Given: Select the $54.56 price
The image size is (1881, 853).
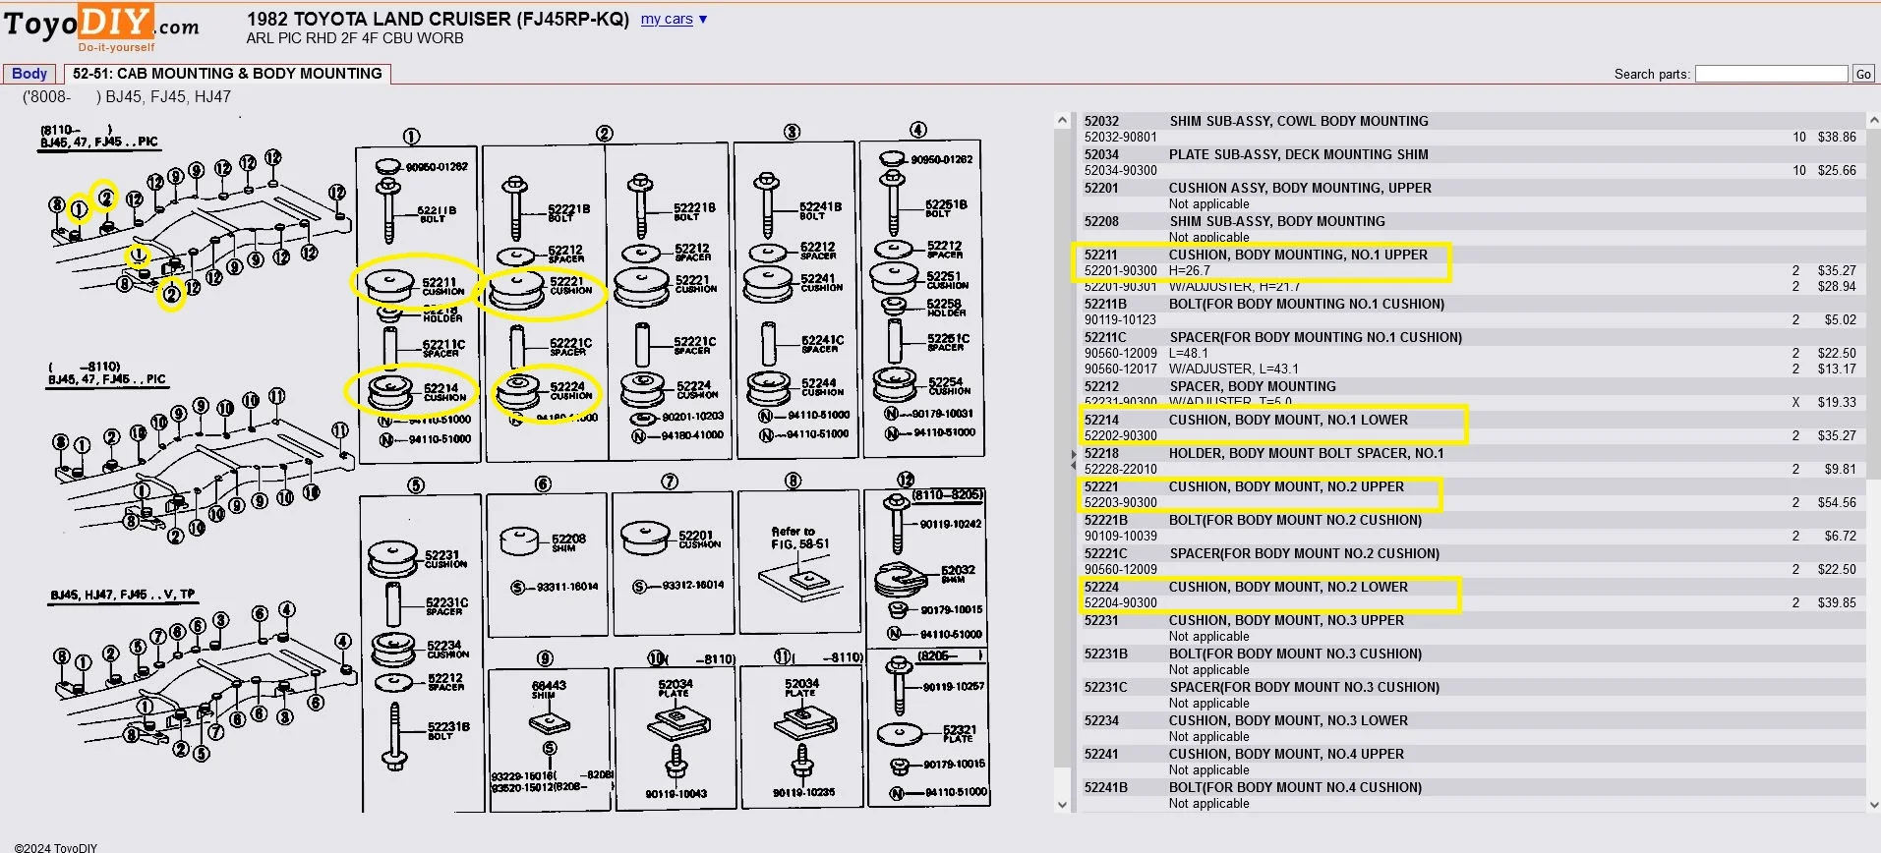Looking at the screenshot, I should point(1837,503).
